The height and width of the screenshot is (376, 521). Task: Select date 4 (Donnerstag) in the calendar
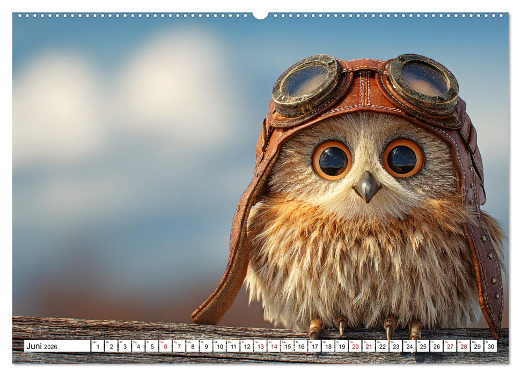[138, 346]
